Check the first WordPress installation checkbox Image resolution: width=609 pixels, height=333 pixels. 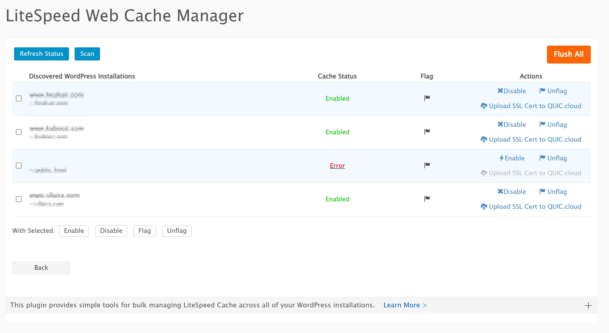(19, 98)
